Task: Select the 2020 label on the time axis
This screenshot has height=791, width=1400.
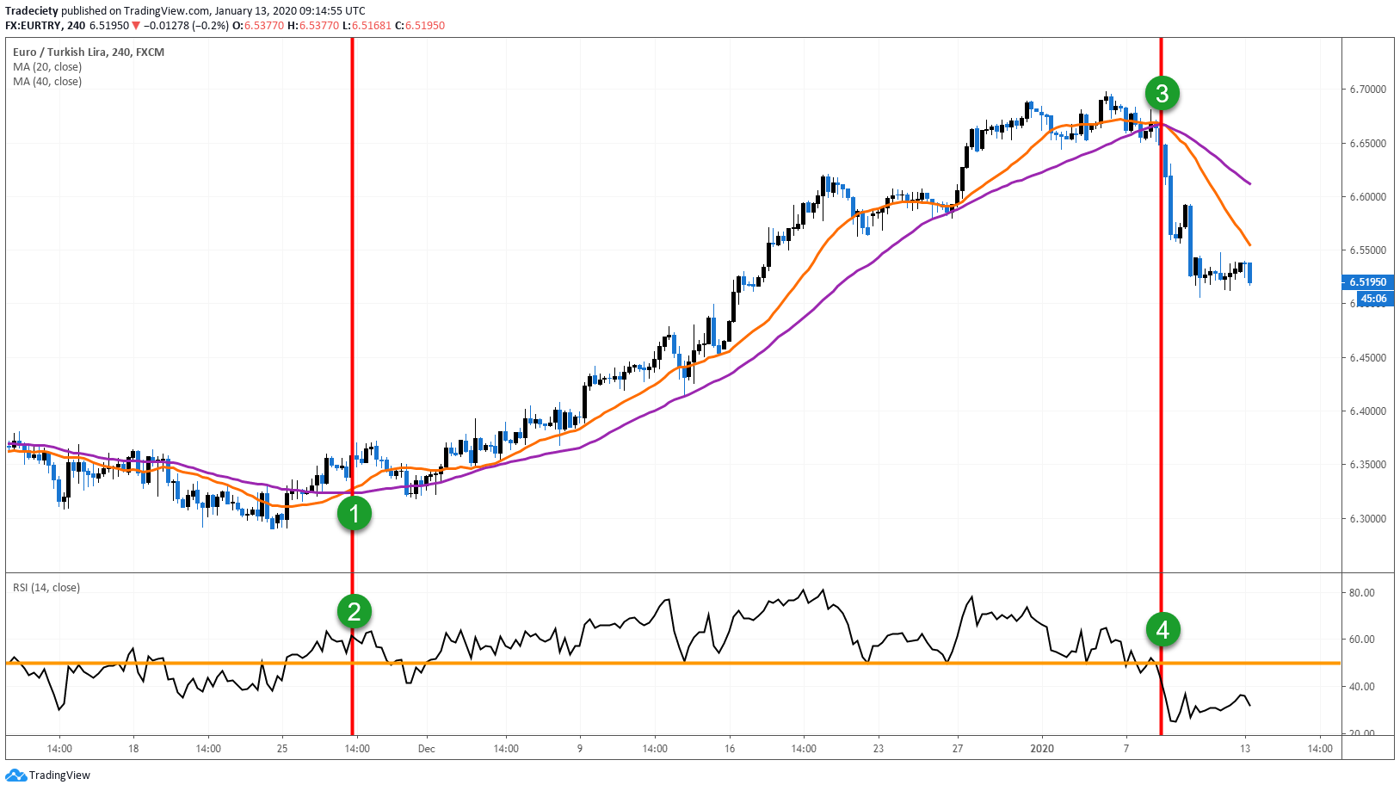Action: tap(1040, 750)
